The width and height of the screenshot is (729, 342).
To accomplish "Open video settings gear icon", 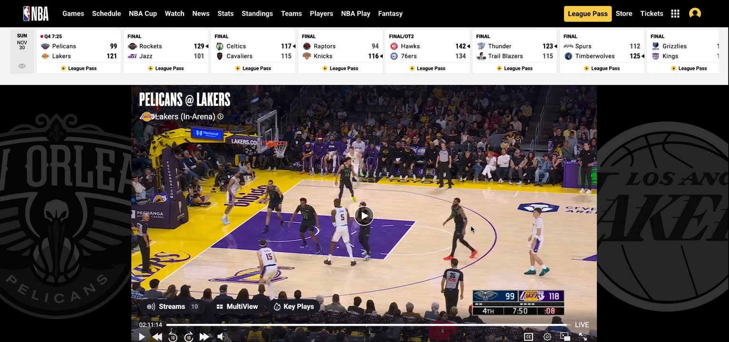I will (x=547, y=337).
